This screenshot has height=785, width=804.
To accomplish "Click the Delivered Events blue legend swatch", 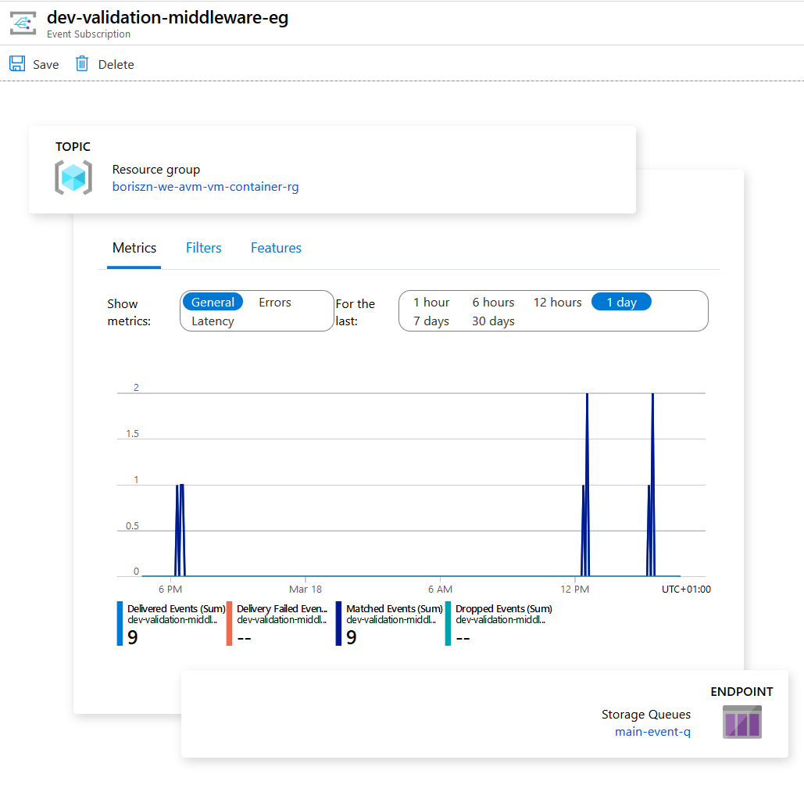I will point(119,623).
